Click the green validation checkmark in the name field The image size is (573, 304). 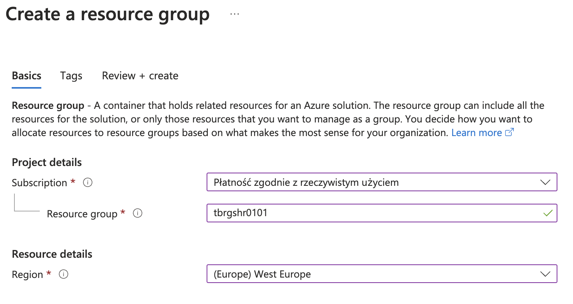(x=548, y=213)
